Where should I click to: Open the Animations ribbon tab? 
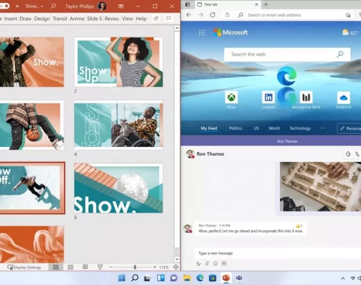point(77,18)
